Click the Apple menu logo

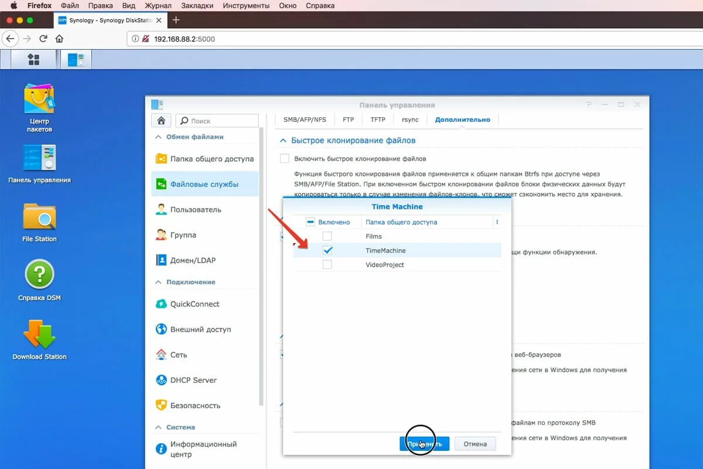[x=13, y=6]
